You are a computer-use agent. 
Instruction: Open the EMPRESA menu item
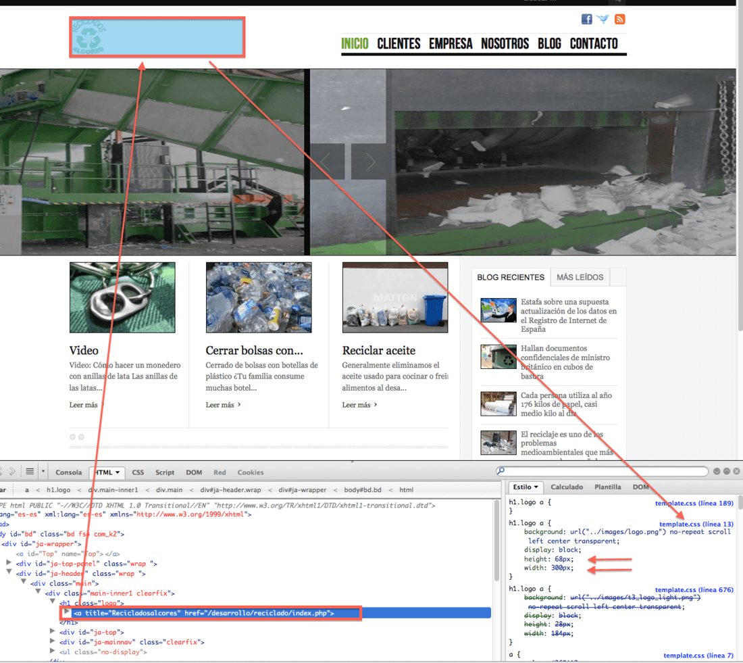tap(451, 44)
